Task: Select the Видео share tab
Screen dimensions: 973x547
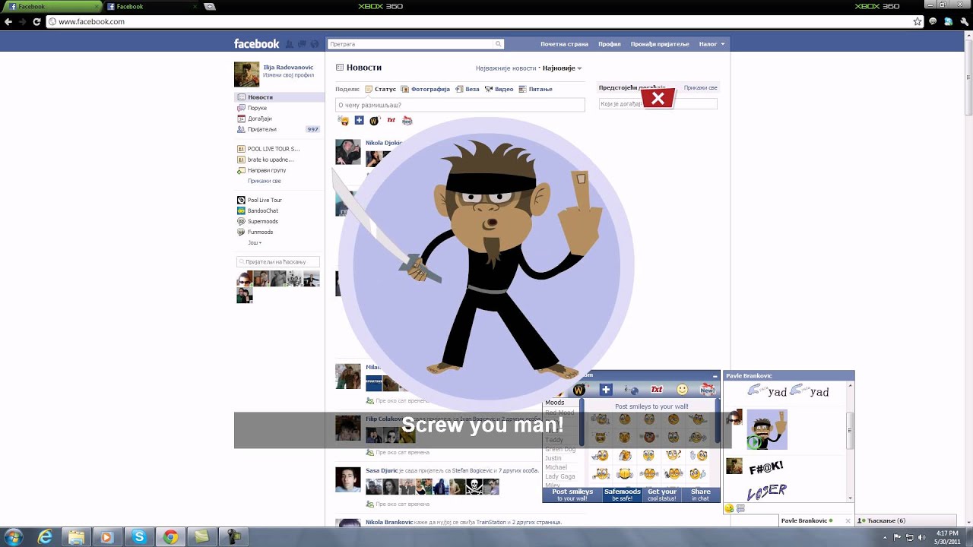Action: (499, 89)
